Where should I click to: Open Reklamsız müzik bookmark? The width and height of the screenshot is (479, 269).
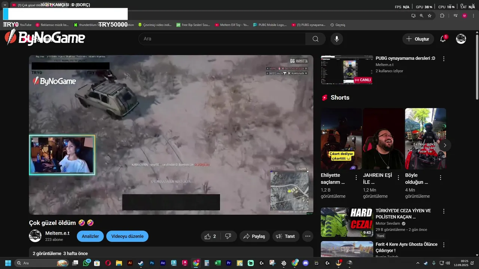[x=52, y=25]
